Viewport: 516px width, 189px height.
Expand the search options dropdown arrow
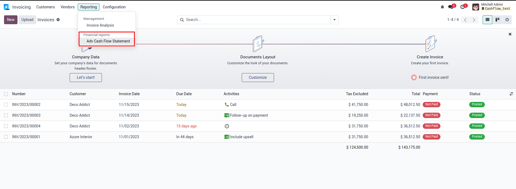click(334, 20)
